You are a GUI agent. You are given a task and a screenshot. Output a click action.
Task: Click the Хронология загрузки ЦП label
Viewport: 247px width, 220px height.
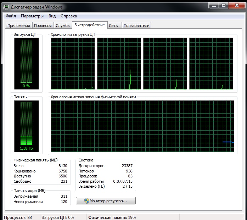point(73,34)
